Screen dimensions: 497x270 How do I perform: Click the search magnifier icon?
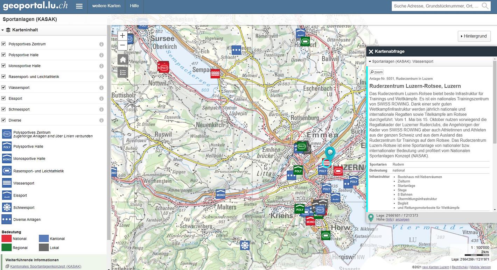pos(485,6)
